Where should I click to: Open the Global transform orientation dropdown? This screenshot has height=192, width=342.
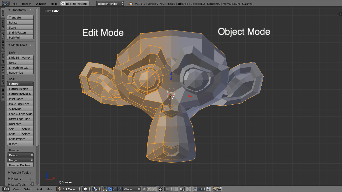click(132, 189)
